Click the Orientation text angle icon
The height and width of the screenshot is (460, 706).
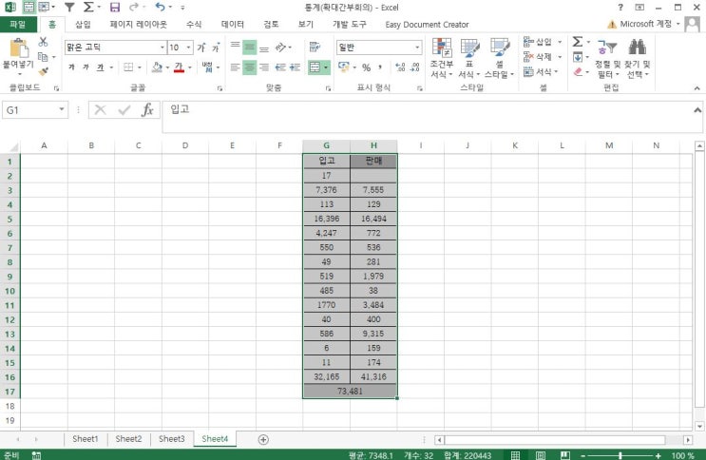[281, 47]
